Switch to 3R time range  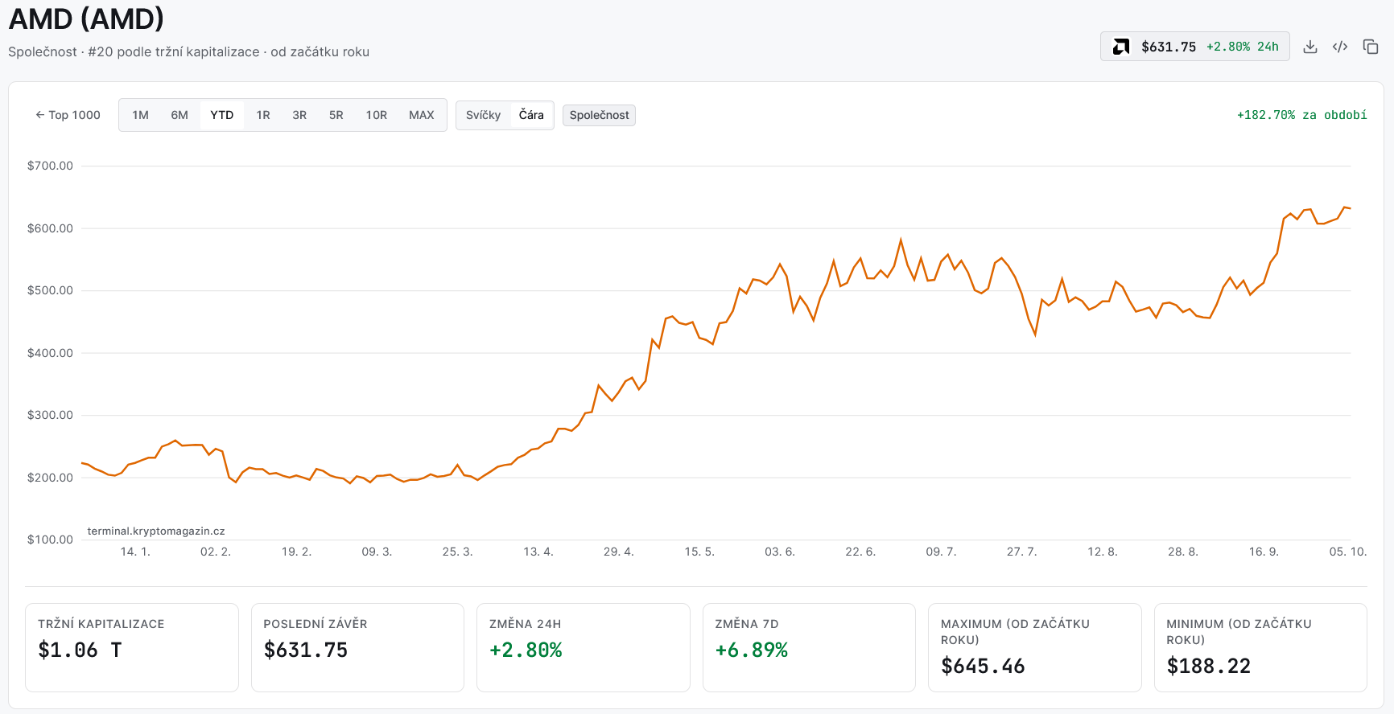299,115
